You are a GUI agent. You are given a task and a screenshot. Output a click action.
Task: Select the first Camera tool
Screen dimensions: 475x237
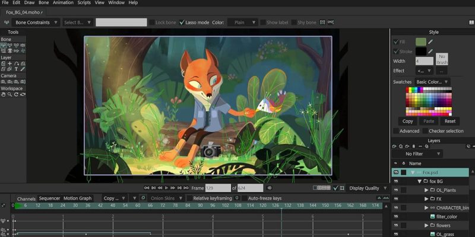pos(4,82)
